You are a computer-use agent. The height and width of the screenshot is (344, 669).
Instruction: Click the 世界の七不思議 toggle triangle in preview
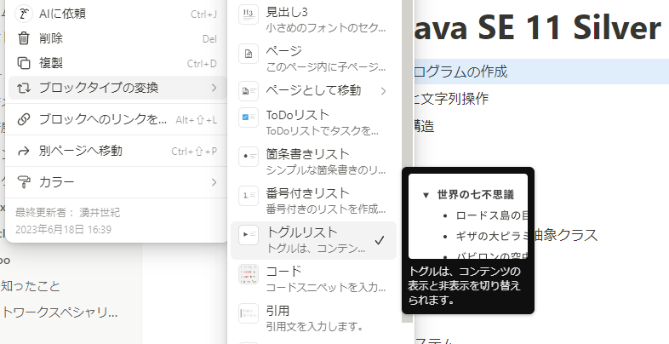[x=426, y=196]
